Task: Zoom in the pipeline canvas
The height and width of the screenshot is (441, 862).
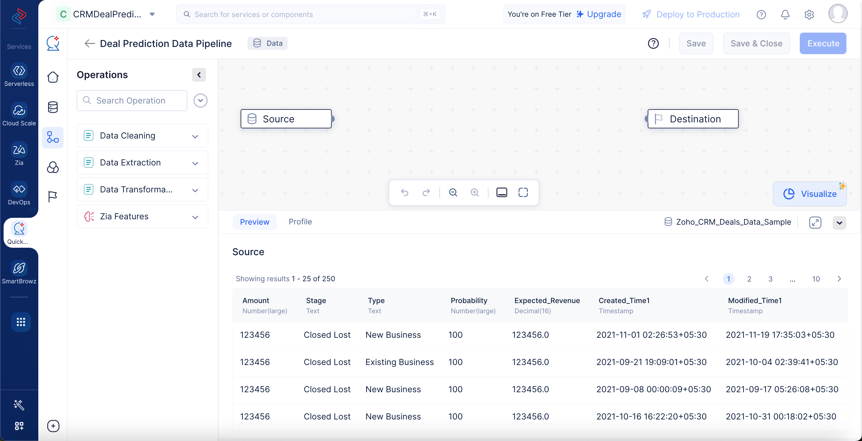Action: click(x=474, y=192)
